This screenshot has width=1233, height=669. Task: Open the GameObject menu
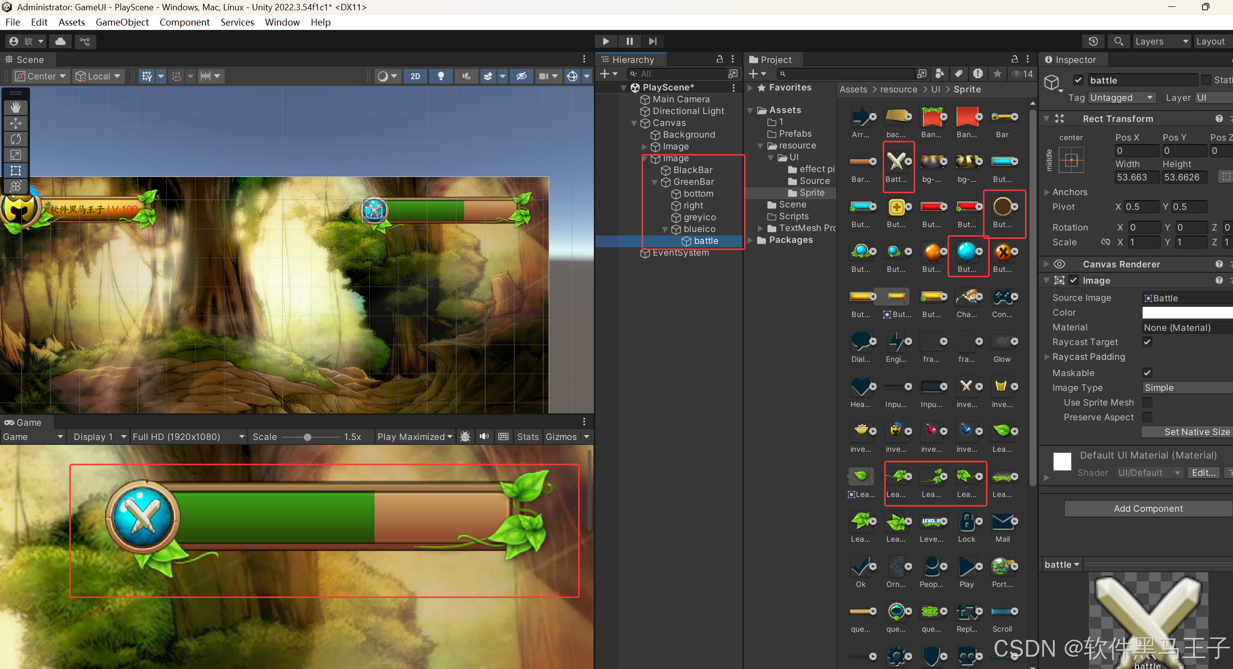pos(122,22)
